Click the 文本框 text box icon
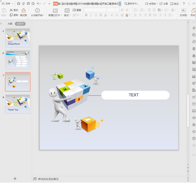This screenshot has height=183, width=196. click(x=184, y=11)
